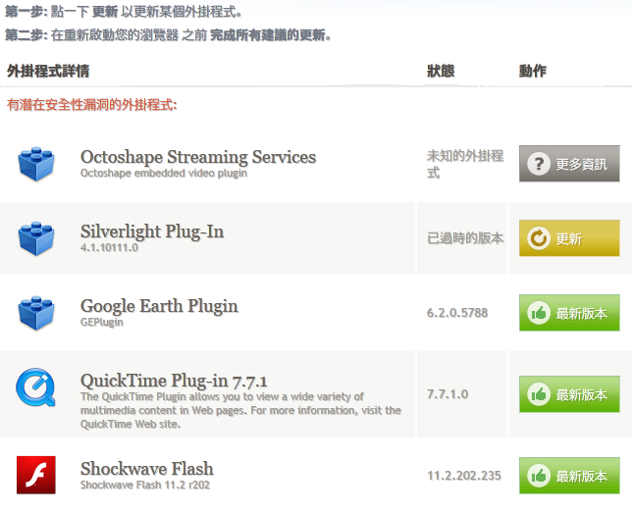Click 最新版本 button for Shockwave Flash

point(569,476)
